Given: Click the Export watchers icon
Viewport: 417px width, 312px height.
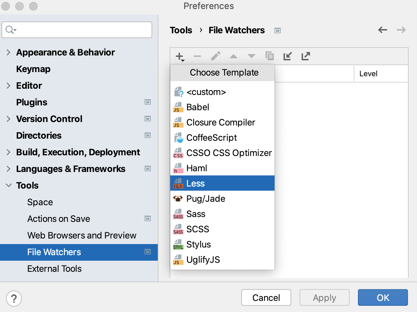Looking at the screenshot, I should click(305, 56).
